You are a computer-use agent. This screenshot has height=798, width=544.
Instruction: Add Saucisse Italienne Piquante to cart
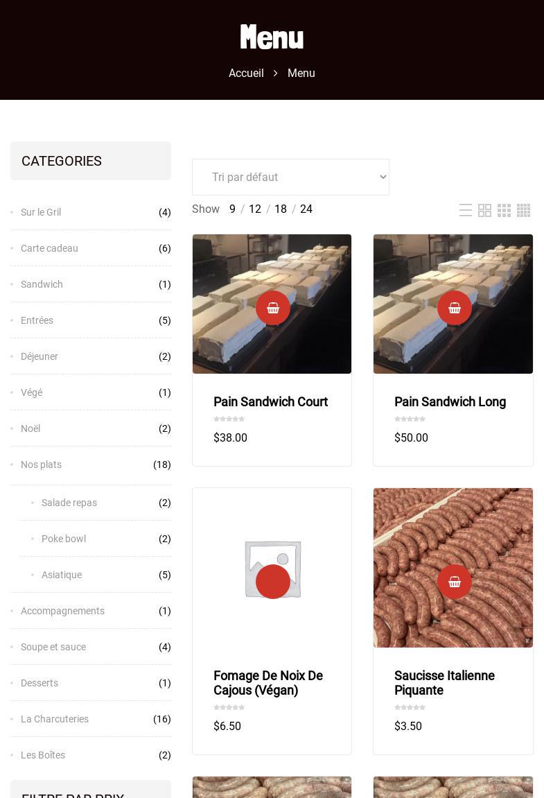[455, 582]
